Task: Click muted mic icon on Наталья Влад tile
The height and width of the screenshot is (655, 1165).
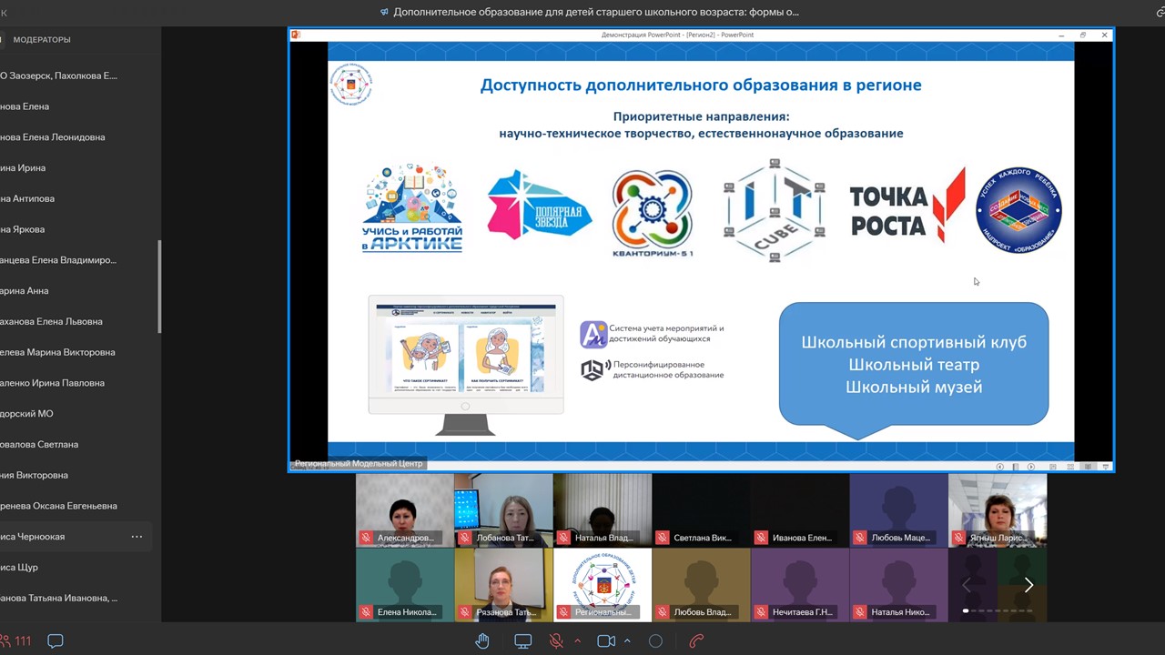Action: (563, 538)
